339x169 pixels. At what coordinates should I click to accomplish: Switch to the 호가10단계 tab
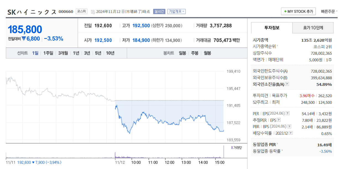(313, 28)
